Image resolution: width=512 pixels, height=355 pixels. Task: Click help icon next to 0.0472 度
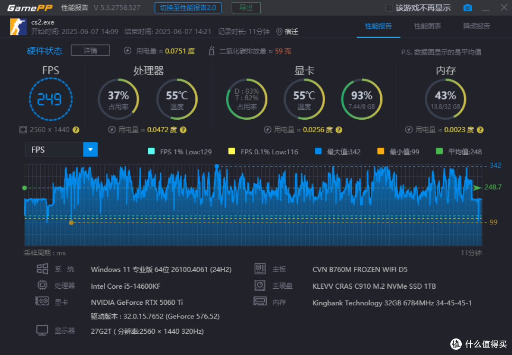(183, 130)
